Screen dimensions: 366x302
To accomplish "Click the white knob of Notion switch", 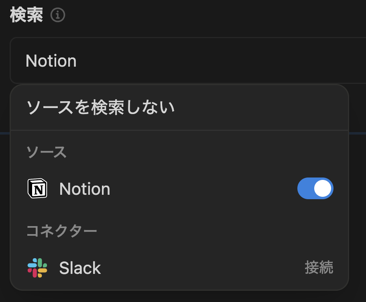I will (x=323, y=188).
